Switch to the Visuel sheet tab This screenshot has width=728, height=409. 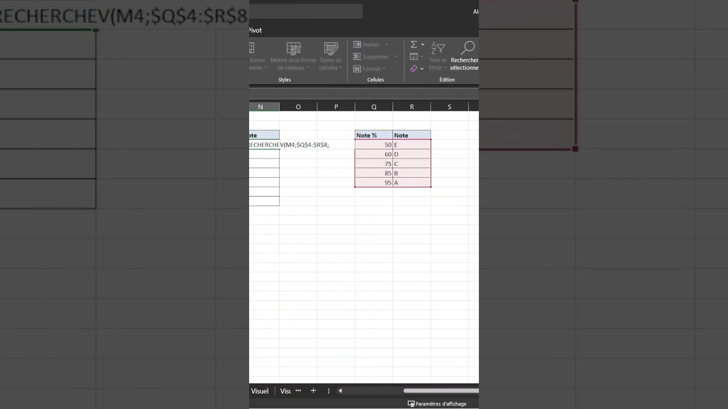(260, 391)
